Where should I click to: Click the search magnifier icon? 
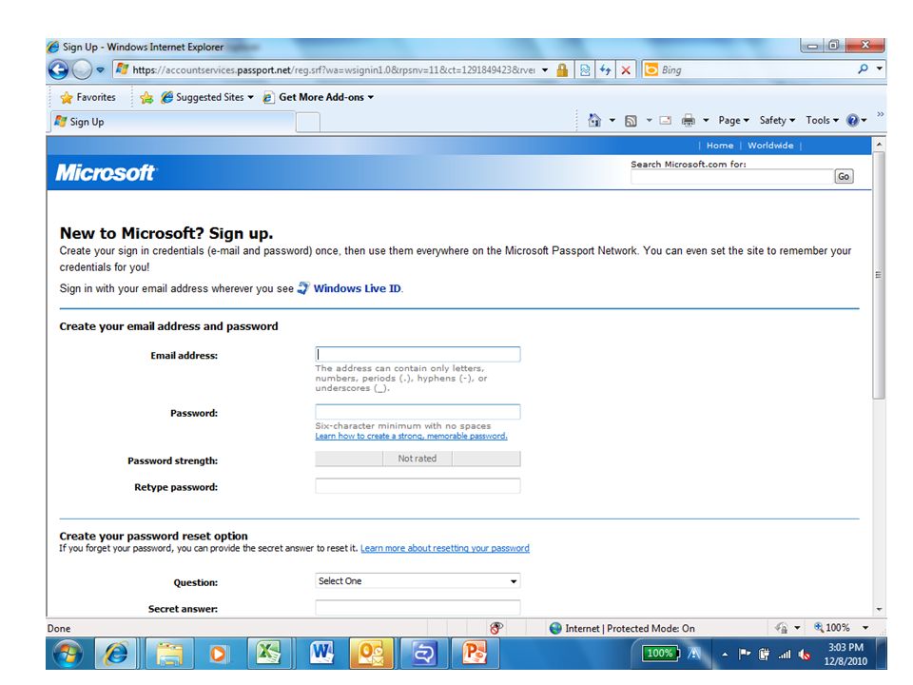click(863, 69)
